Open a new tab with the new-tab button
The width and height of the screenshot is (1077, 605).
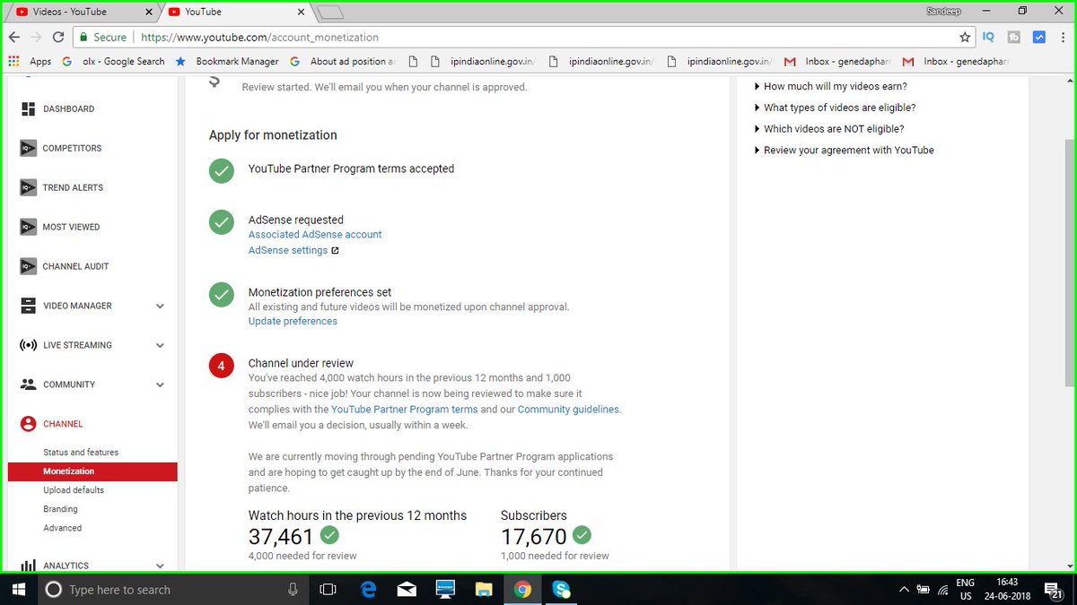coord(331,13)
